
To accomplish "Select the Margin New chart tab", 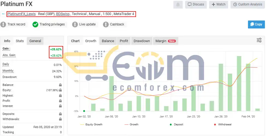I will click(x=165, y=41).
